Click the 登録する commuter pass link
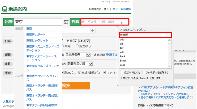 pos(112,55)
